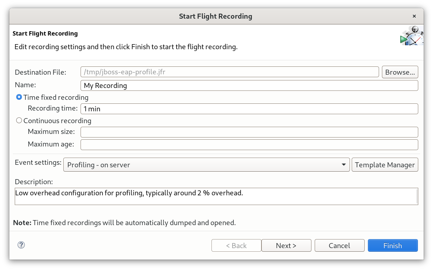Click the help question mark icon
The height and width of the screenshot is (270, 433).
[21, 245]
